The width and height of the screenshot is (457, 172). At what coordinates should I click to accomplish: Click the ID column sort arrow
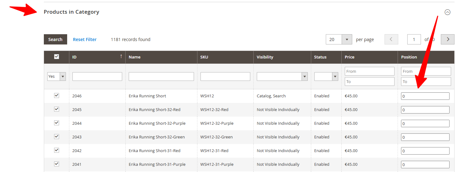(x=121, y=56)
